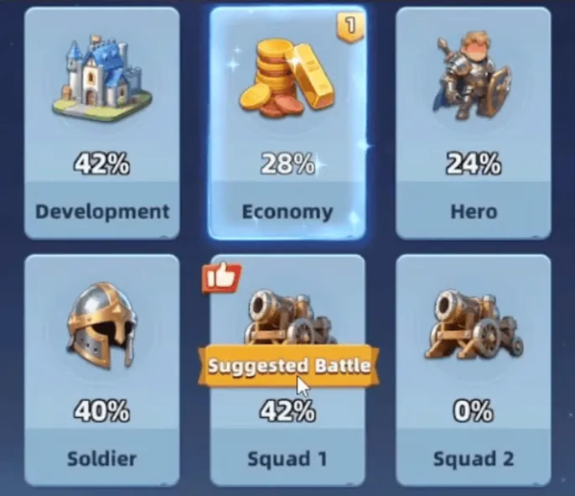Click the armored knight Hero icon
This screenshot has height=496, width=575.
[x=473, y=76]
